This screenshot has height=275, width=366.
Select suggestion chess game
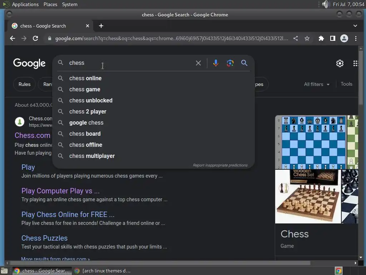click(153, 89)
